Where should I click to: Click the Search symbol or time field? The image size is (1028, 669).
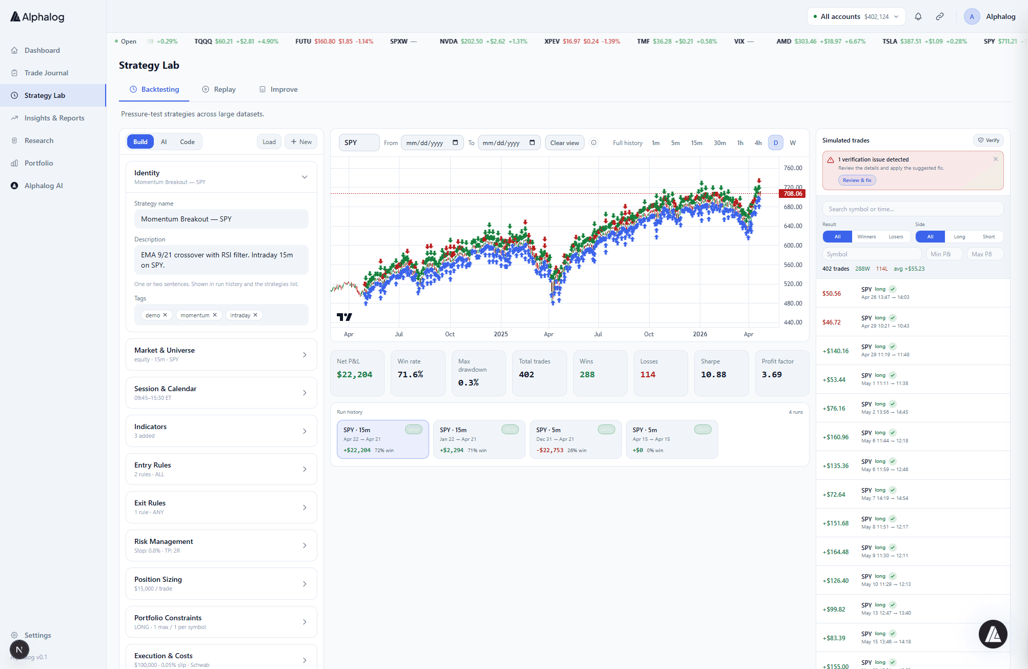tap(913, 209)
